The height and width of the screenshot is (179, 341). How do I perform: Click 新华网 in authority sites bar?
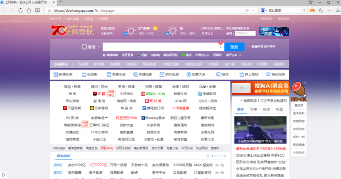[x=99, y=64]
